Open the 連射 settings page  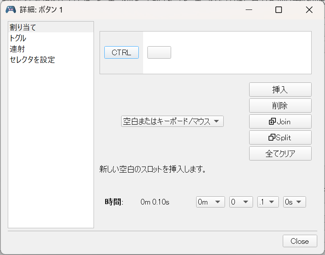pos(17,49)
